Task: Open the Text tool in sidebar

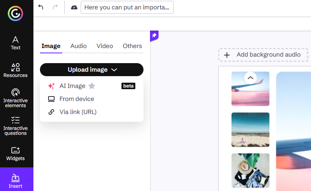Action: pyautogui.click(x=15, y=43)
